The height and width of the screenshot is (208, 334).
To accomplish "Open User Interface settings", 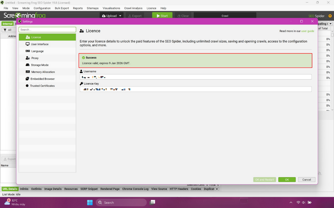I will pos(40,44).
